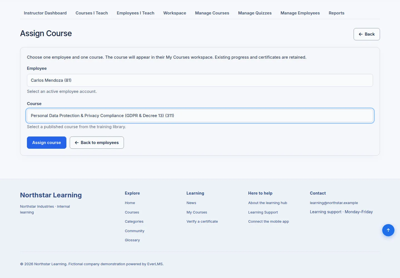This screenshot has height=278, width=400.
Task: Open Courses I Teach
Action: click(92, 13)
